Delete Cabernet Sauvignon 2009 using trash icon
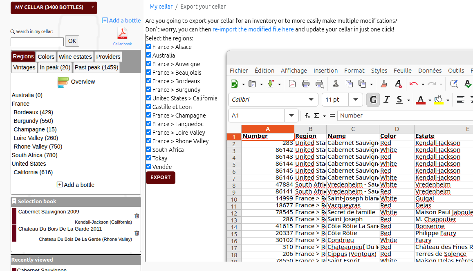 coord(137,215)
